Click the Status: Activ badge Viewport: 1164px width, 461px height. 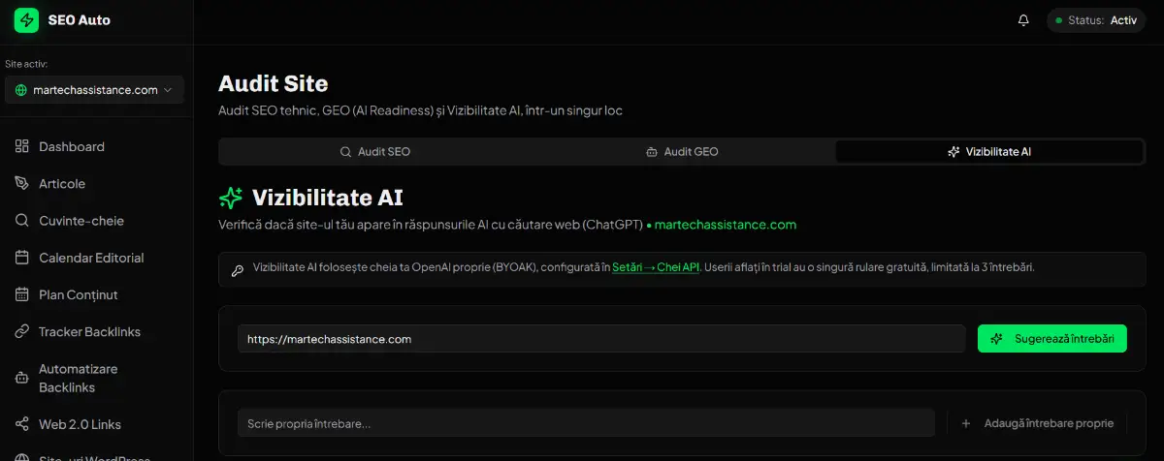(1096, 20)
